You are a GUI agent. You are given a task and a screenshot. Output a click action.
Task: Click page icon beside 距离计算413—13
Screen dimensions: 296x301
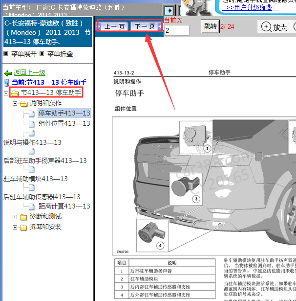point(32,207)
